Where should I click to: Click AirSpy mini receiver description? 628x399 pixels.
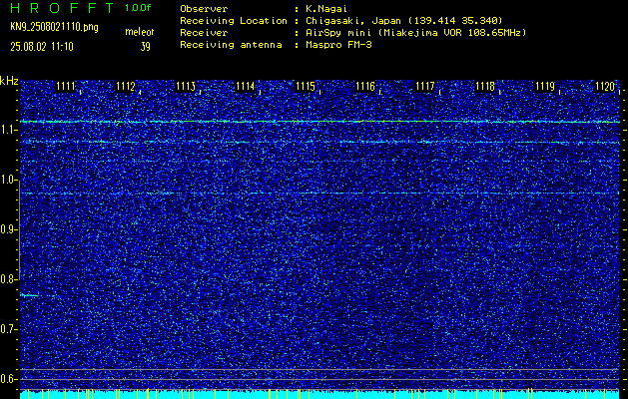pos(415,33)
